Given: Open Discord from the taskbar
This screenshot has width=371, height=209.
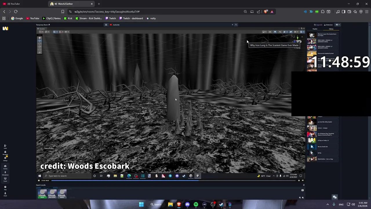Looking at the screenshot, I should pos(187,204).
